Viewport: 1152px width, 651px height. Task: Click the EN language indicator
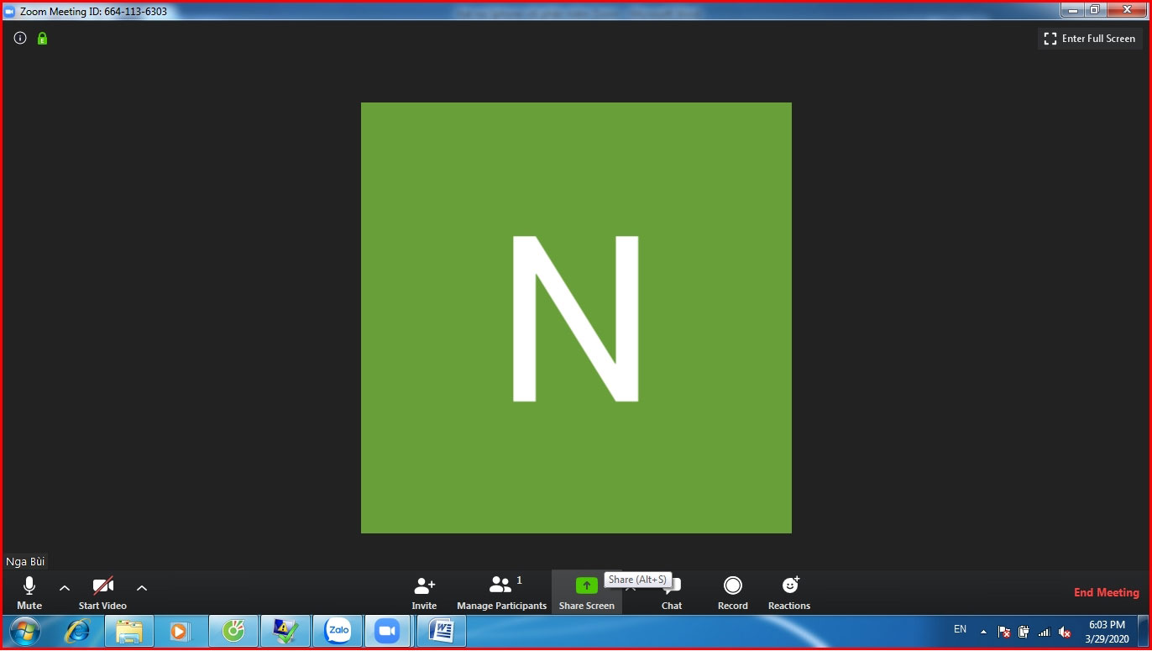pos(960,629)
